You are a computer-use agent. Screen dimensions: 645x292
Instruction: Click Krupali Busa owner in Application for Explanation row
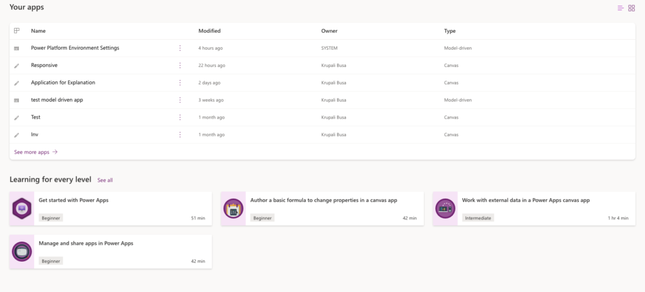click(334, 83)
